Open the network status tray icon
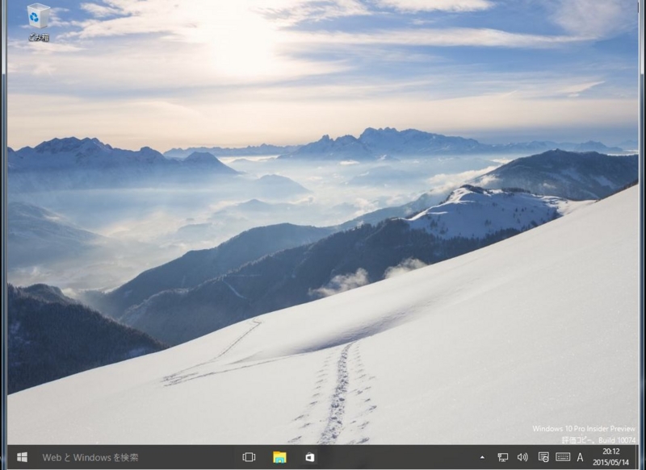This screenshot has width=646, height=470. (502, 457)
